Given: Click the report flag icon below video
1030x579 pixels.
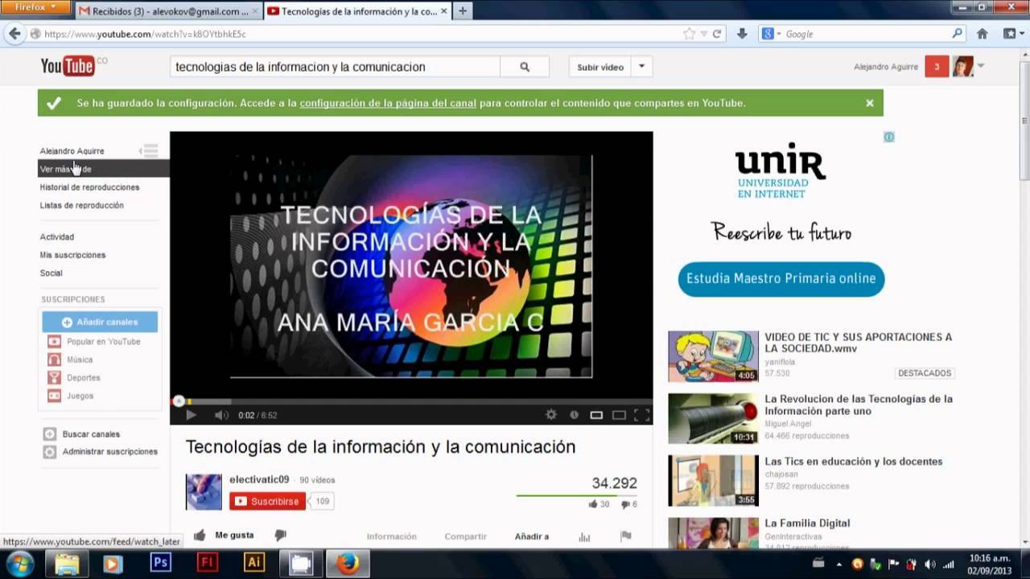Looking at the screenshot, I should point(626,536).
